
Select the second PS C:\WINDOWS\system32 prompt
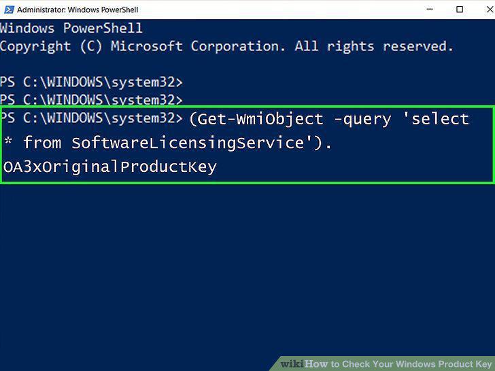pyautogui.click(x=91, y=100)
